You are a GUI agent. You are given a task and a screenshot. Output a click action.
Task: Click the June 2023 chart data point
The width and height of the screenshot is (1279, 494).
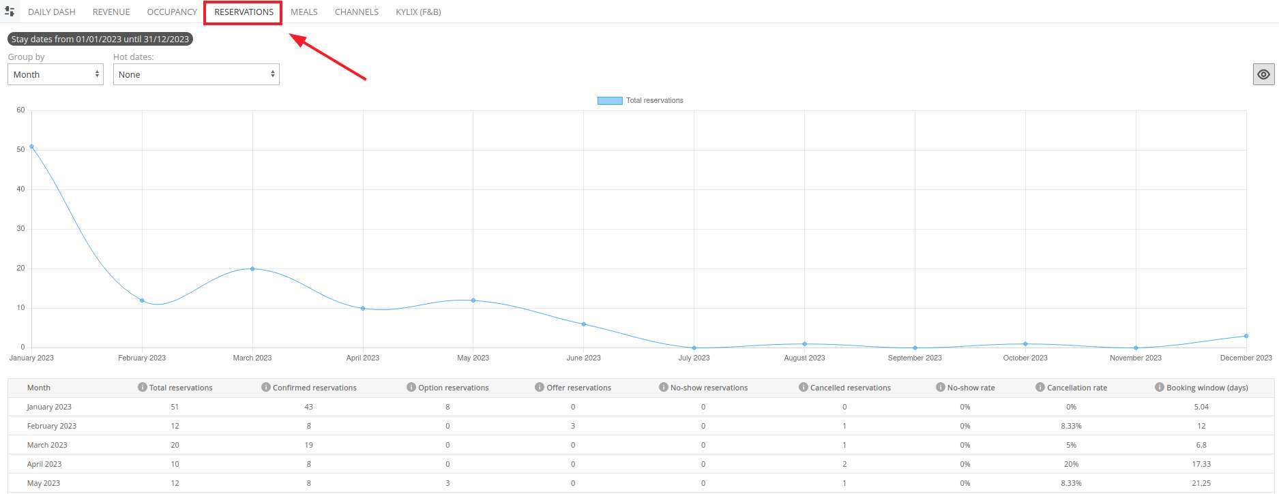pyautogui.click(x=584, y=324)
